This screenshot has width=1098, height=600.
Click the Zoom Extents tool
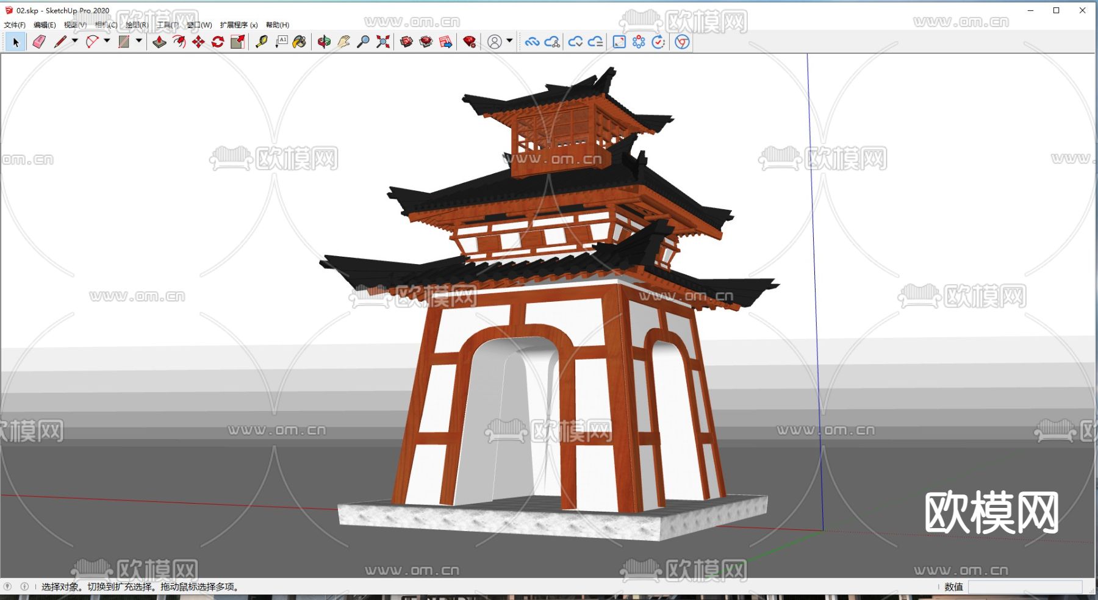(x=382, y=41)
